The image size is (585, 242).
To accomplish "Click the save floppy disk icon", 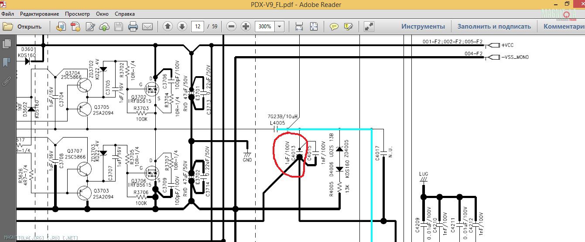I will [x=119, y=27].
